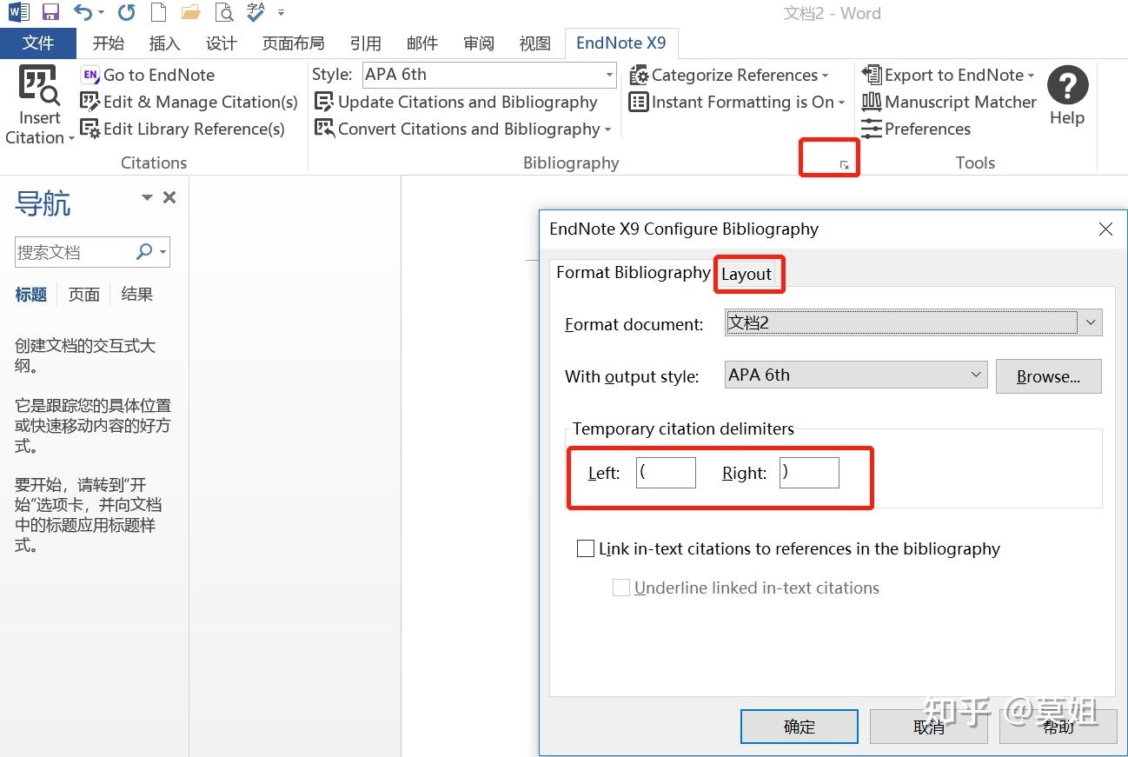The image size is (1128, 757).
Task: Toggle Underline linked in-text citations checkbox
Action: click(621, 588)
